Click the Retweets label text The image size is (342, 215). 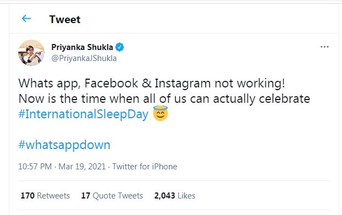[x=53, y=196]
